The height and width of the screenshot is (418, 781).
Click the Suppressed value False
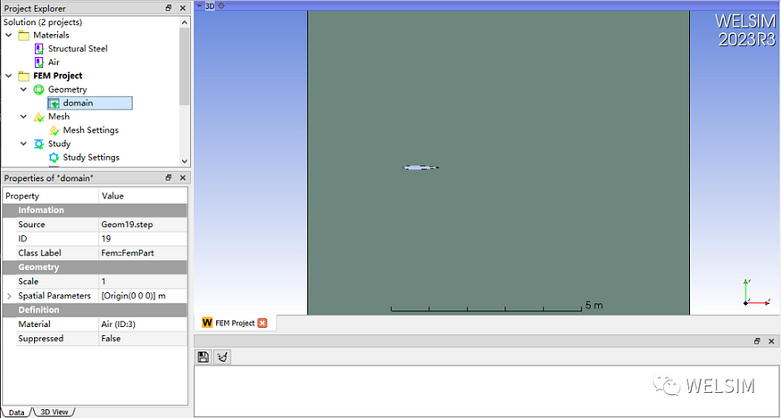(x=143, y=339)
